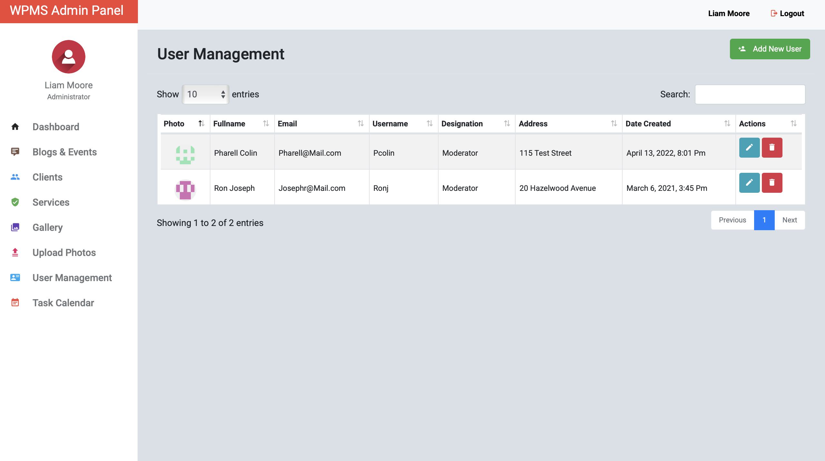Sort by Actions column arrows
Screen dimensions: 825x461
[x=794, y=123]
